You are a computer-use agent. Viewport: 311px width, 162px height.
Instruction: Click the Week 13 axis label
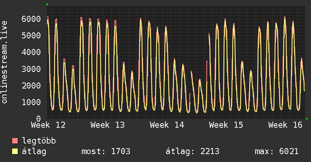coord(108,125)
